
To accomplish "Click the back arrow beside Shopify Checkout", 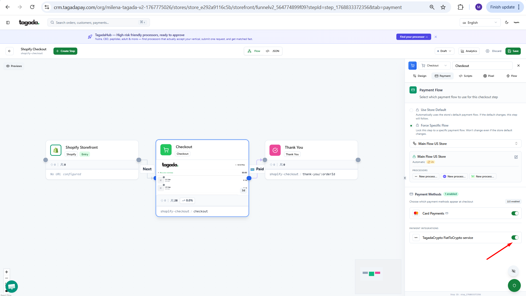I will [10, 51].
